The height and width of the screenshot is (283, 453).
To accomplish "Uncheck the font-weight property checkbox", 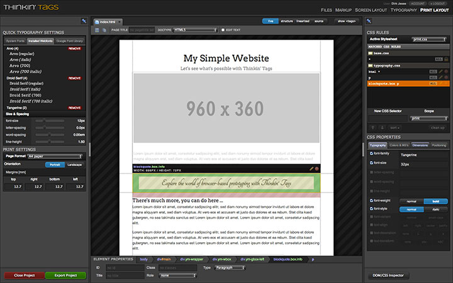I will [x=371, y=200].
